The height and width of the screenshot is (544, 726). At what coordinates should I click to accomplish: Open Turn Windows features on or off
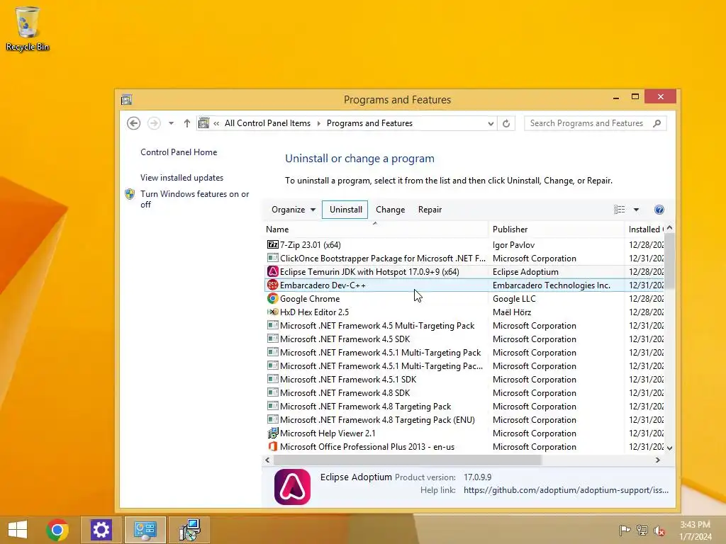(x=194, y=199)
